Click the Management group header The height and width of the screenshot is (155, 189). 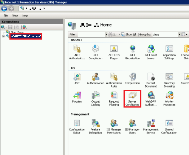click(80, 114)
